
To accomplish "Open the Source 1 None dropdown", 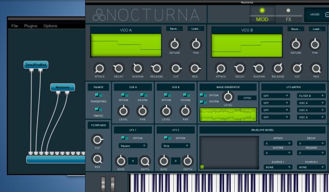I will click(278, 167).
